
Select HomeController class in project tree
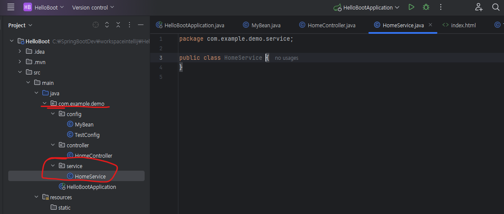pyautogui.click(x=94, y=156)
